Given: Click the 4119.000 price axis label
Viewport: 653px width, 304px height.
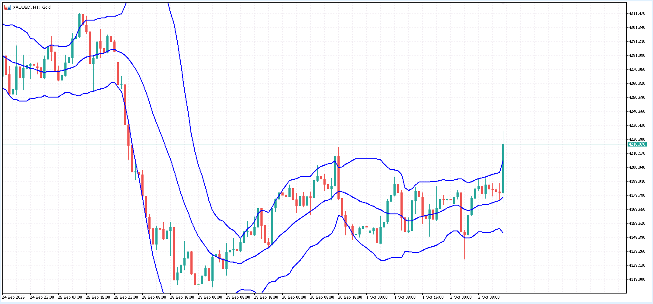Looking at the screenshot, I should (x=637, y=280).
